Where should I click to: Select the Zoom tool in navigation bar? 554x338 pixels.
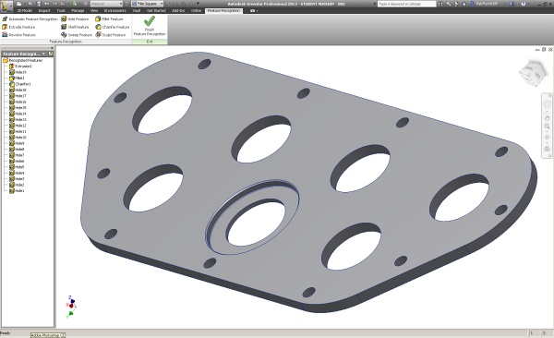click(547, 127)
